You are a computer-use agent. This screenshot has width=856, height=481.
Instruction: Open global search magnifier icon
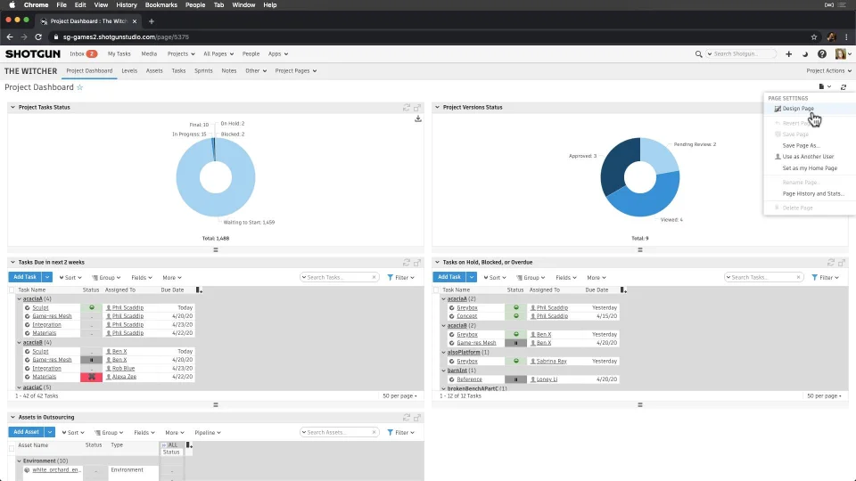698,54
